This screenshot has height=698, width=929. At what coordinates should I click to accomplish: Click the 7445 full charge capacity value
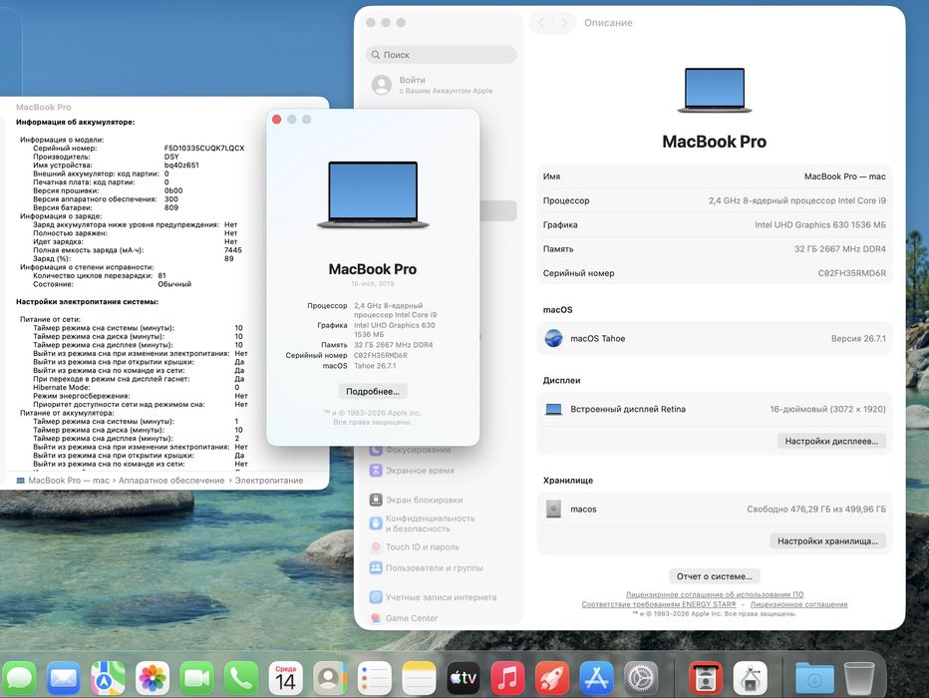[233, 250]
